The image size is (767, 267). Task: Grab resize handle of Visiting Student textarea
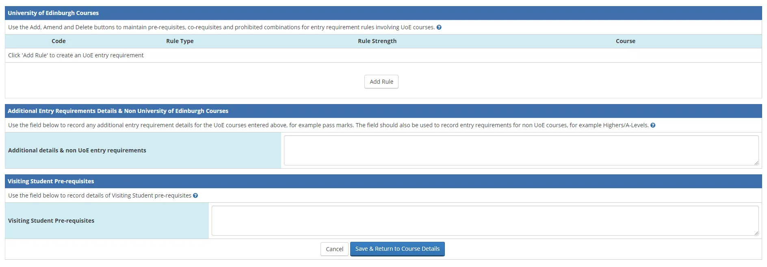tap(756, 233)
